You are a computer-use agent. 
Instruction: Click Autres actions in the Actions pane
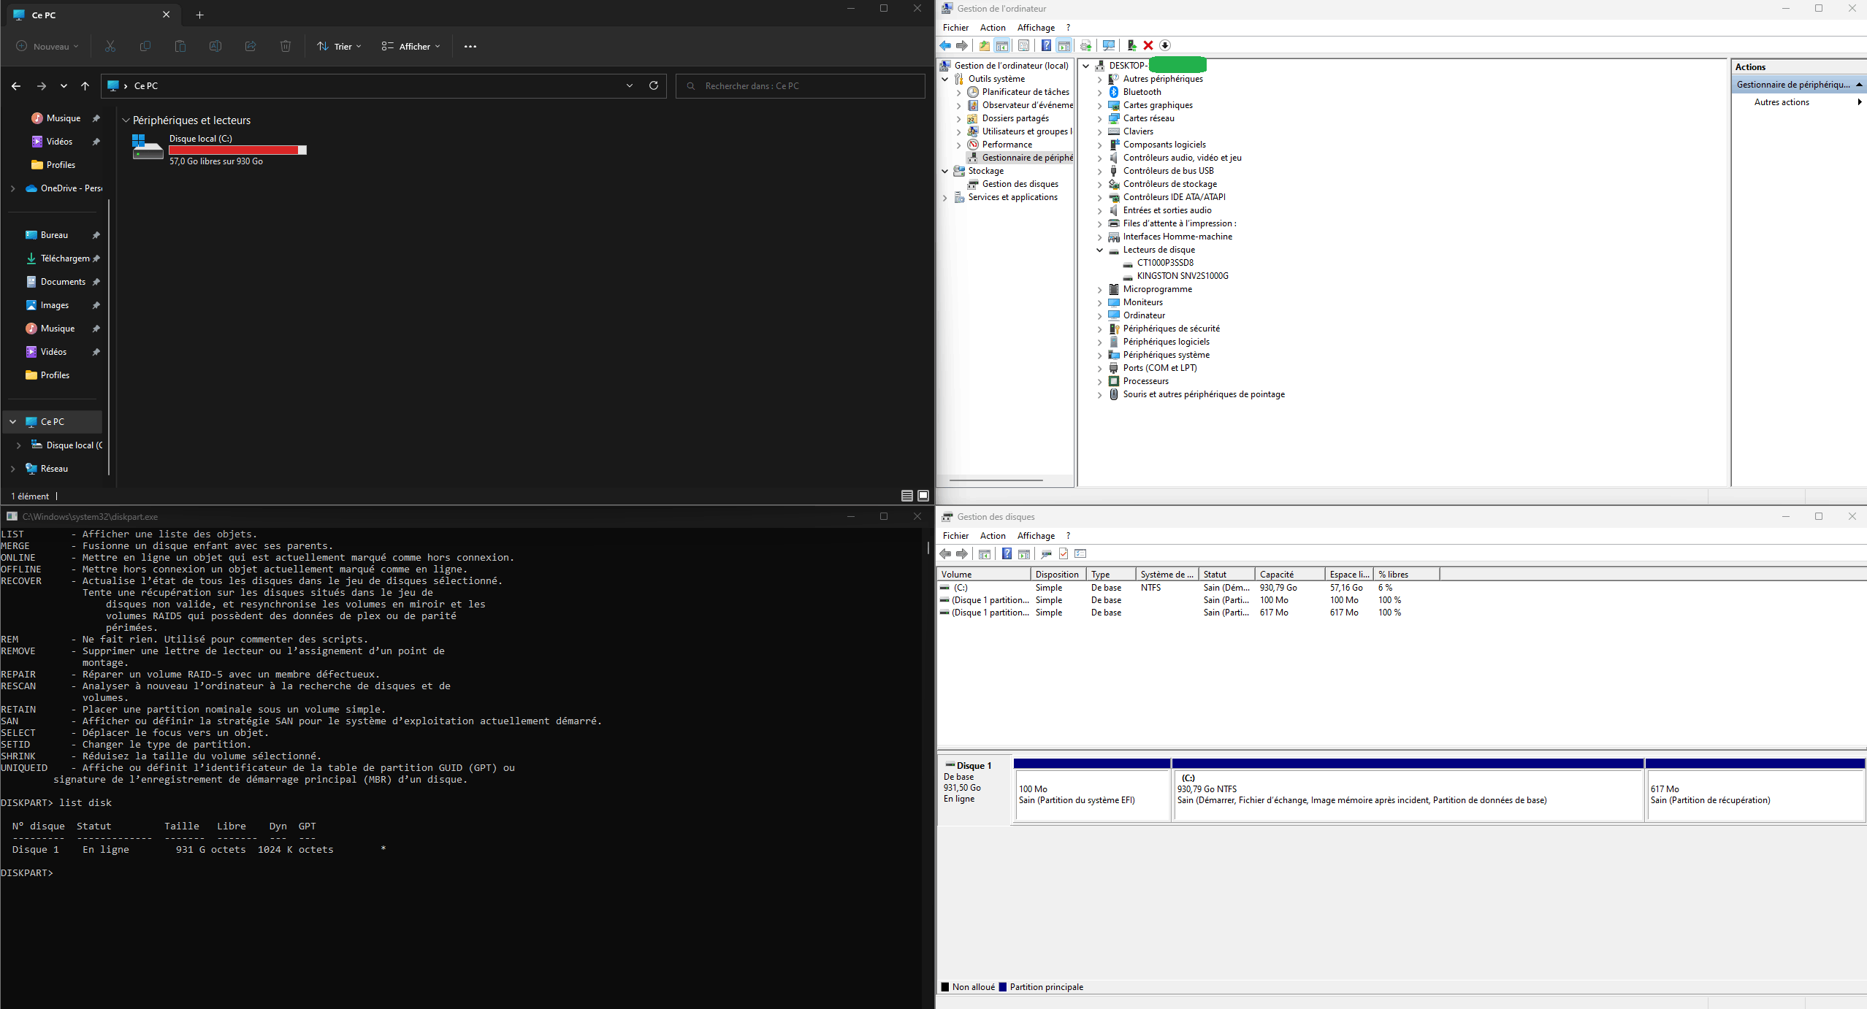[x=1782, y=102]
